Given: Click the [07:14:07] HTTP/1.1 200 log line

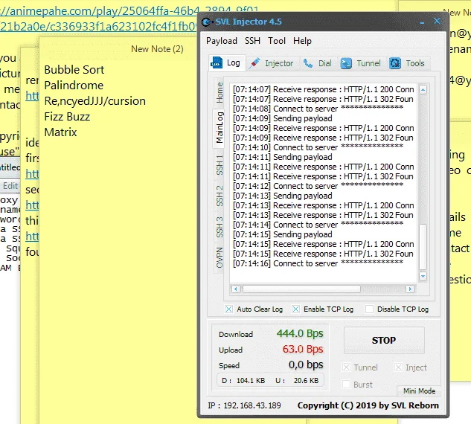Looking at the screenshot, I should (324, 89).
